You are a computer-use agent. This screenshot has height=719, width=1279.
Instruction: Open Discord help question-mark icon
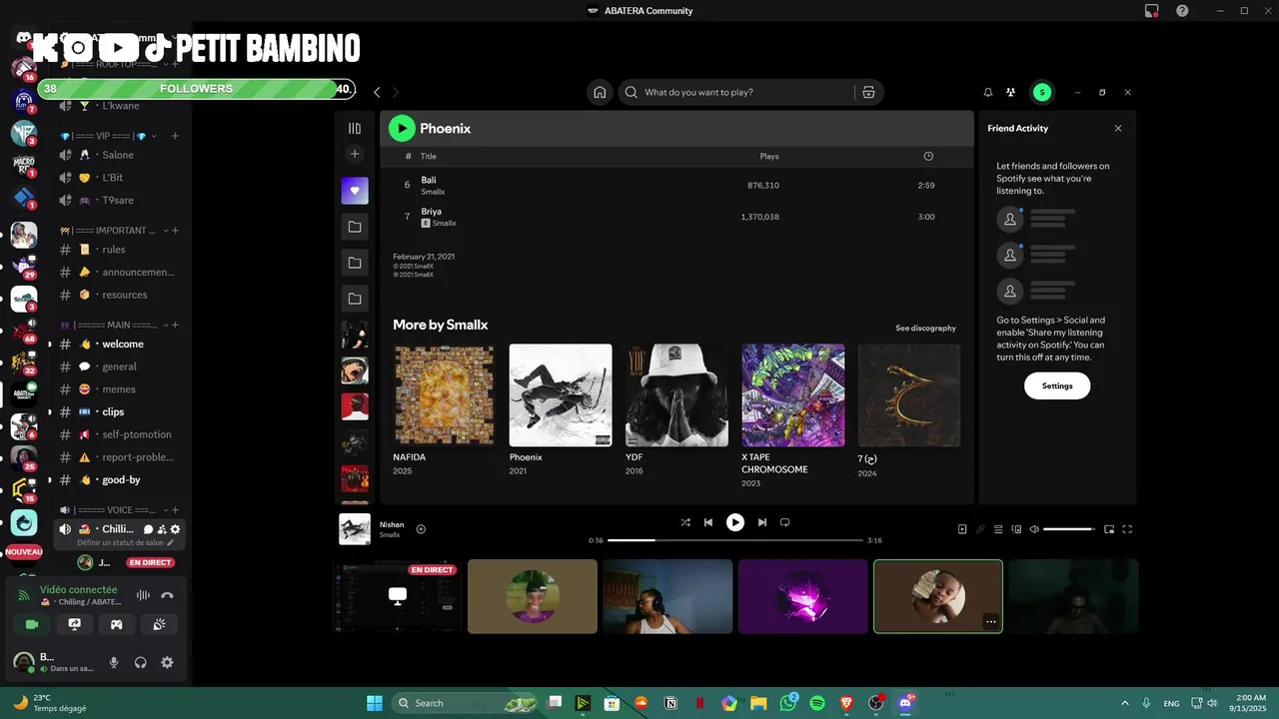(x=1182, y=11)
